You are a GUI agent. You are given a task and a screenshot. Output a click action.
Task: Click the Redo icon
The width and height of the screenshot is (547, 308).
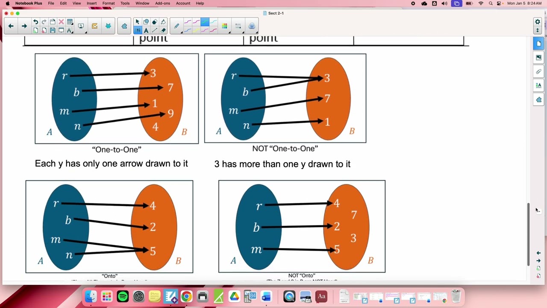(x=44, y=22)
